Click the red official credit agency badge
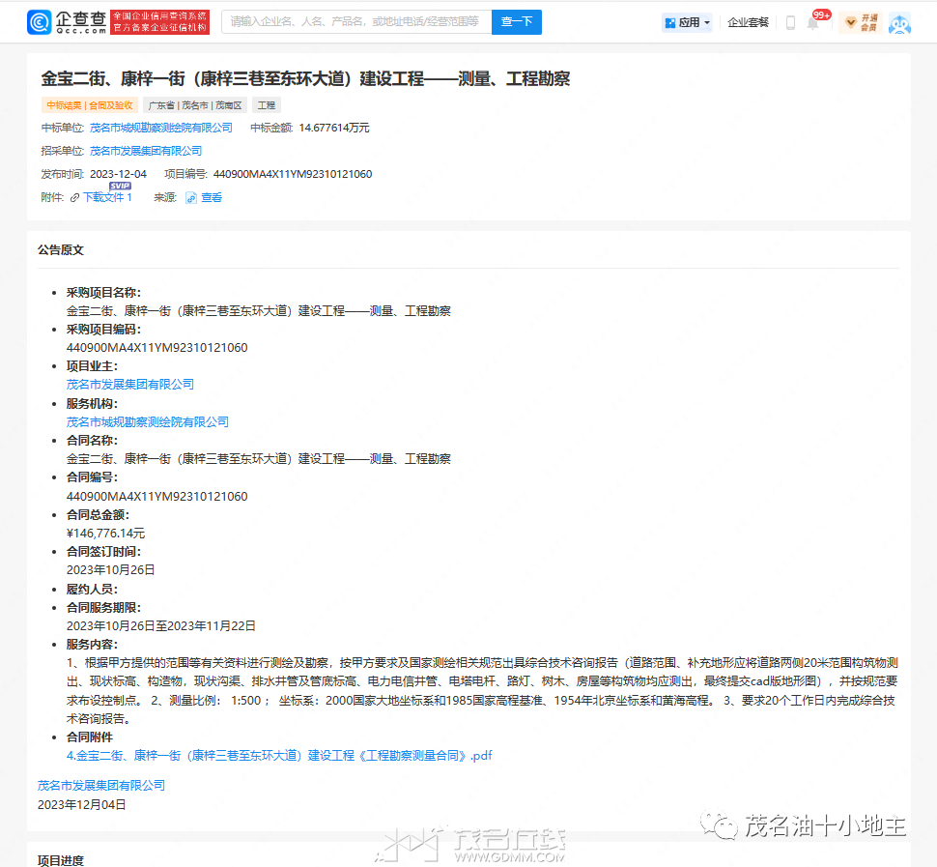 coord(159,22)
